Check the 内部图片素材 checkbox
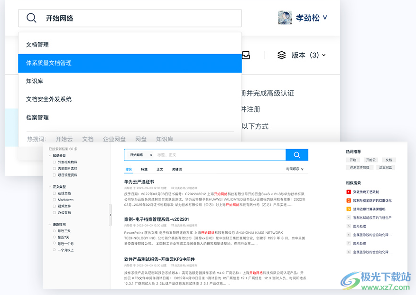Image resolution: width=416 pixels, height=295 pixels. [54, 169]
